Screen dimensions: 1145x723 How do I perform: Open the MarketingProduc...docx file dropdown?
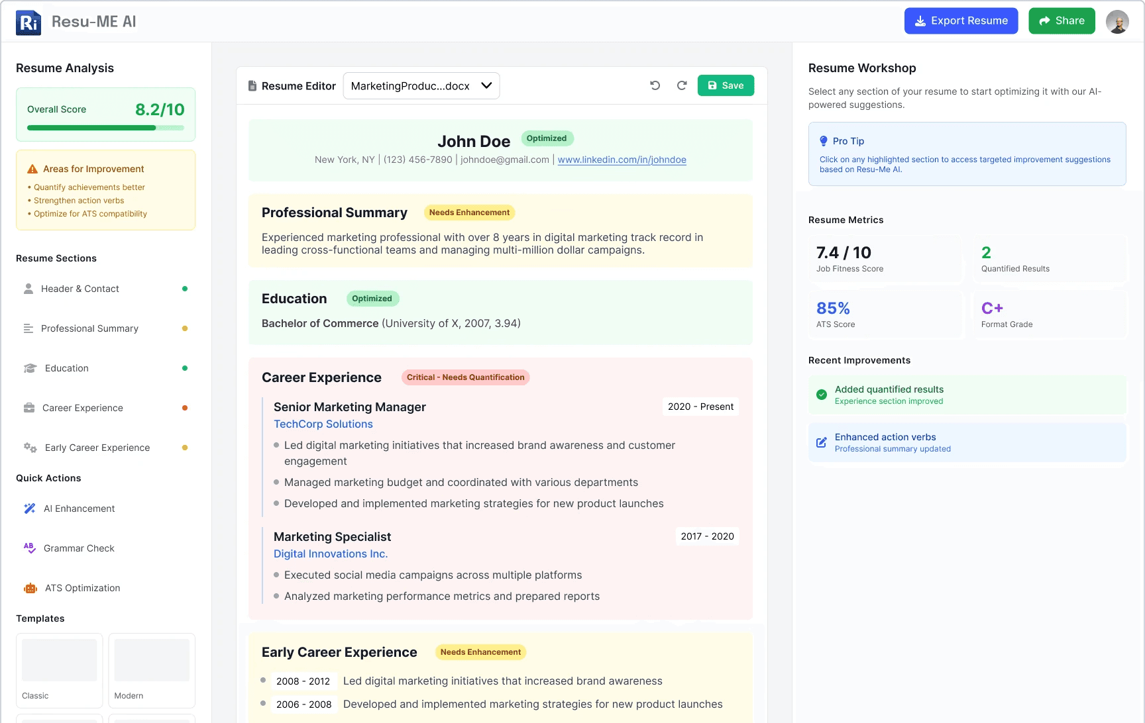tap(421, 85)
